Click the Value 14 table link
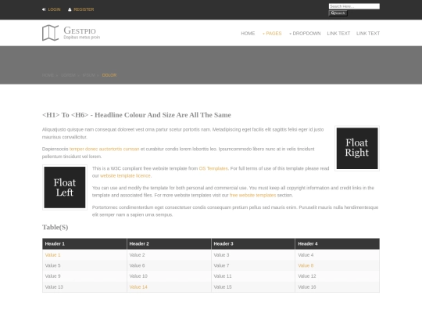 coord(138,287)
